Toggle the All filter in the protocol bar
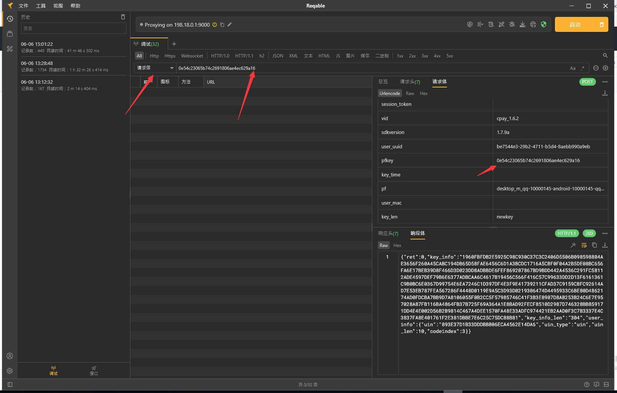This screenshot has height=393, width=617. [x=139, y=56]
